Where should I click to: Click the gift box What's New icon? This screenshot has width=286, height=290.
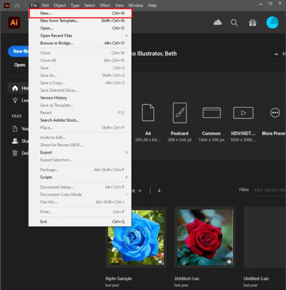tap(252, 23)
